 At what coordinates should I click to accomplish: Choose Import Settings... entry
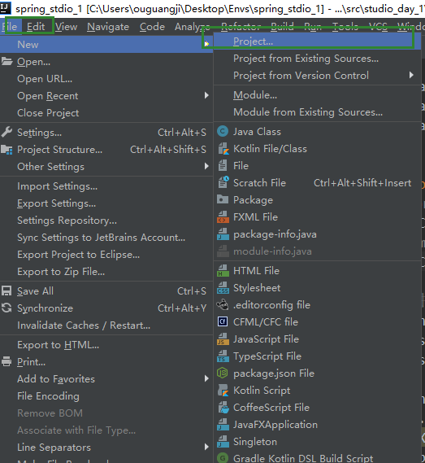pos(106,186)
